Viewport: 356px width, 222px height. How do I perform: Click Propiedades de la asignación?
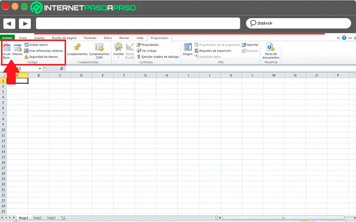(217, 45)
